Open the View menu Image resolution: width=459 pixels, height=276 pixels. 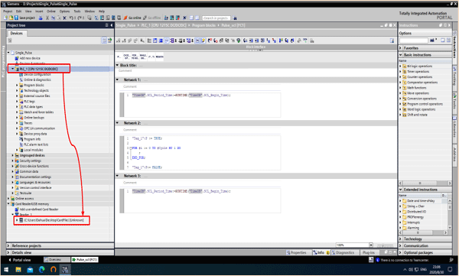point(28,11)
